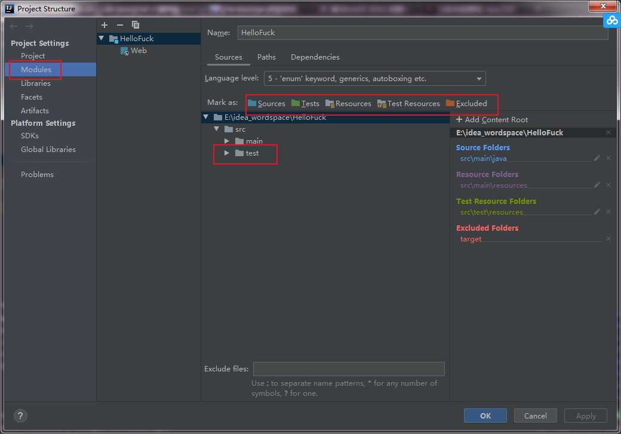This screenshot has height=434, width=621.
Task: Collapse the E:\idea_wordspace\HelloFuck root node
Action: (x=206, y=117)
